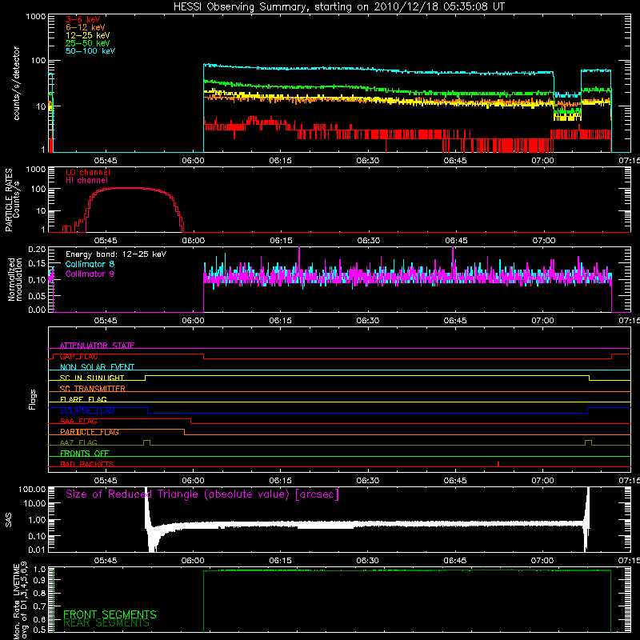This screenshot has width=640, height=640.
Task: Click the LO channel legend label
Action: 88,172
